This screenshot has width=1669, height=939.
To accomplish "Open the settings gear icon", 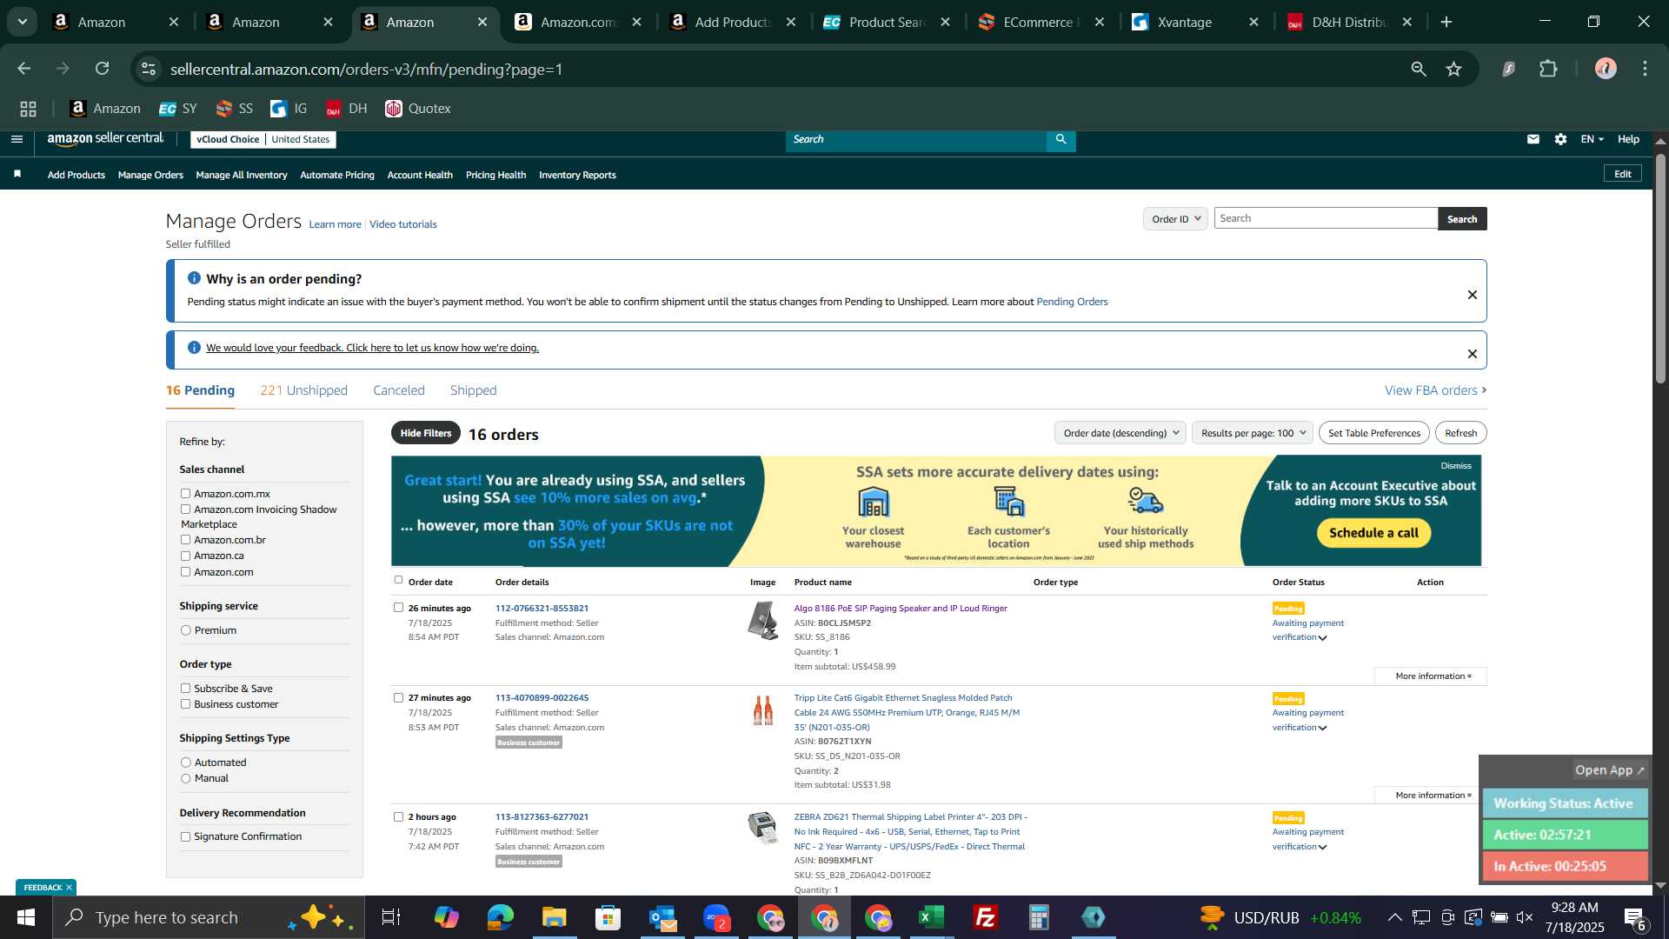I will [1561, 139].
